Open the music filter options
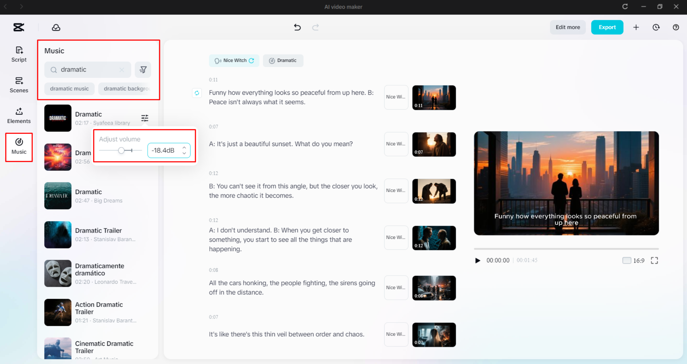The width and height of the screenshot is (687, 364). (x=143, y=70)
